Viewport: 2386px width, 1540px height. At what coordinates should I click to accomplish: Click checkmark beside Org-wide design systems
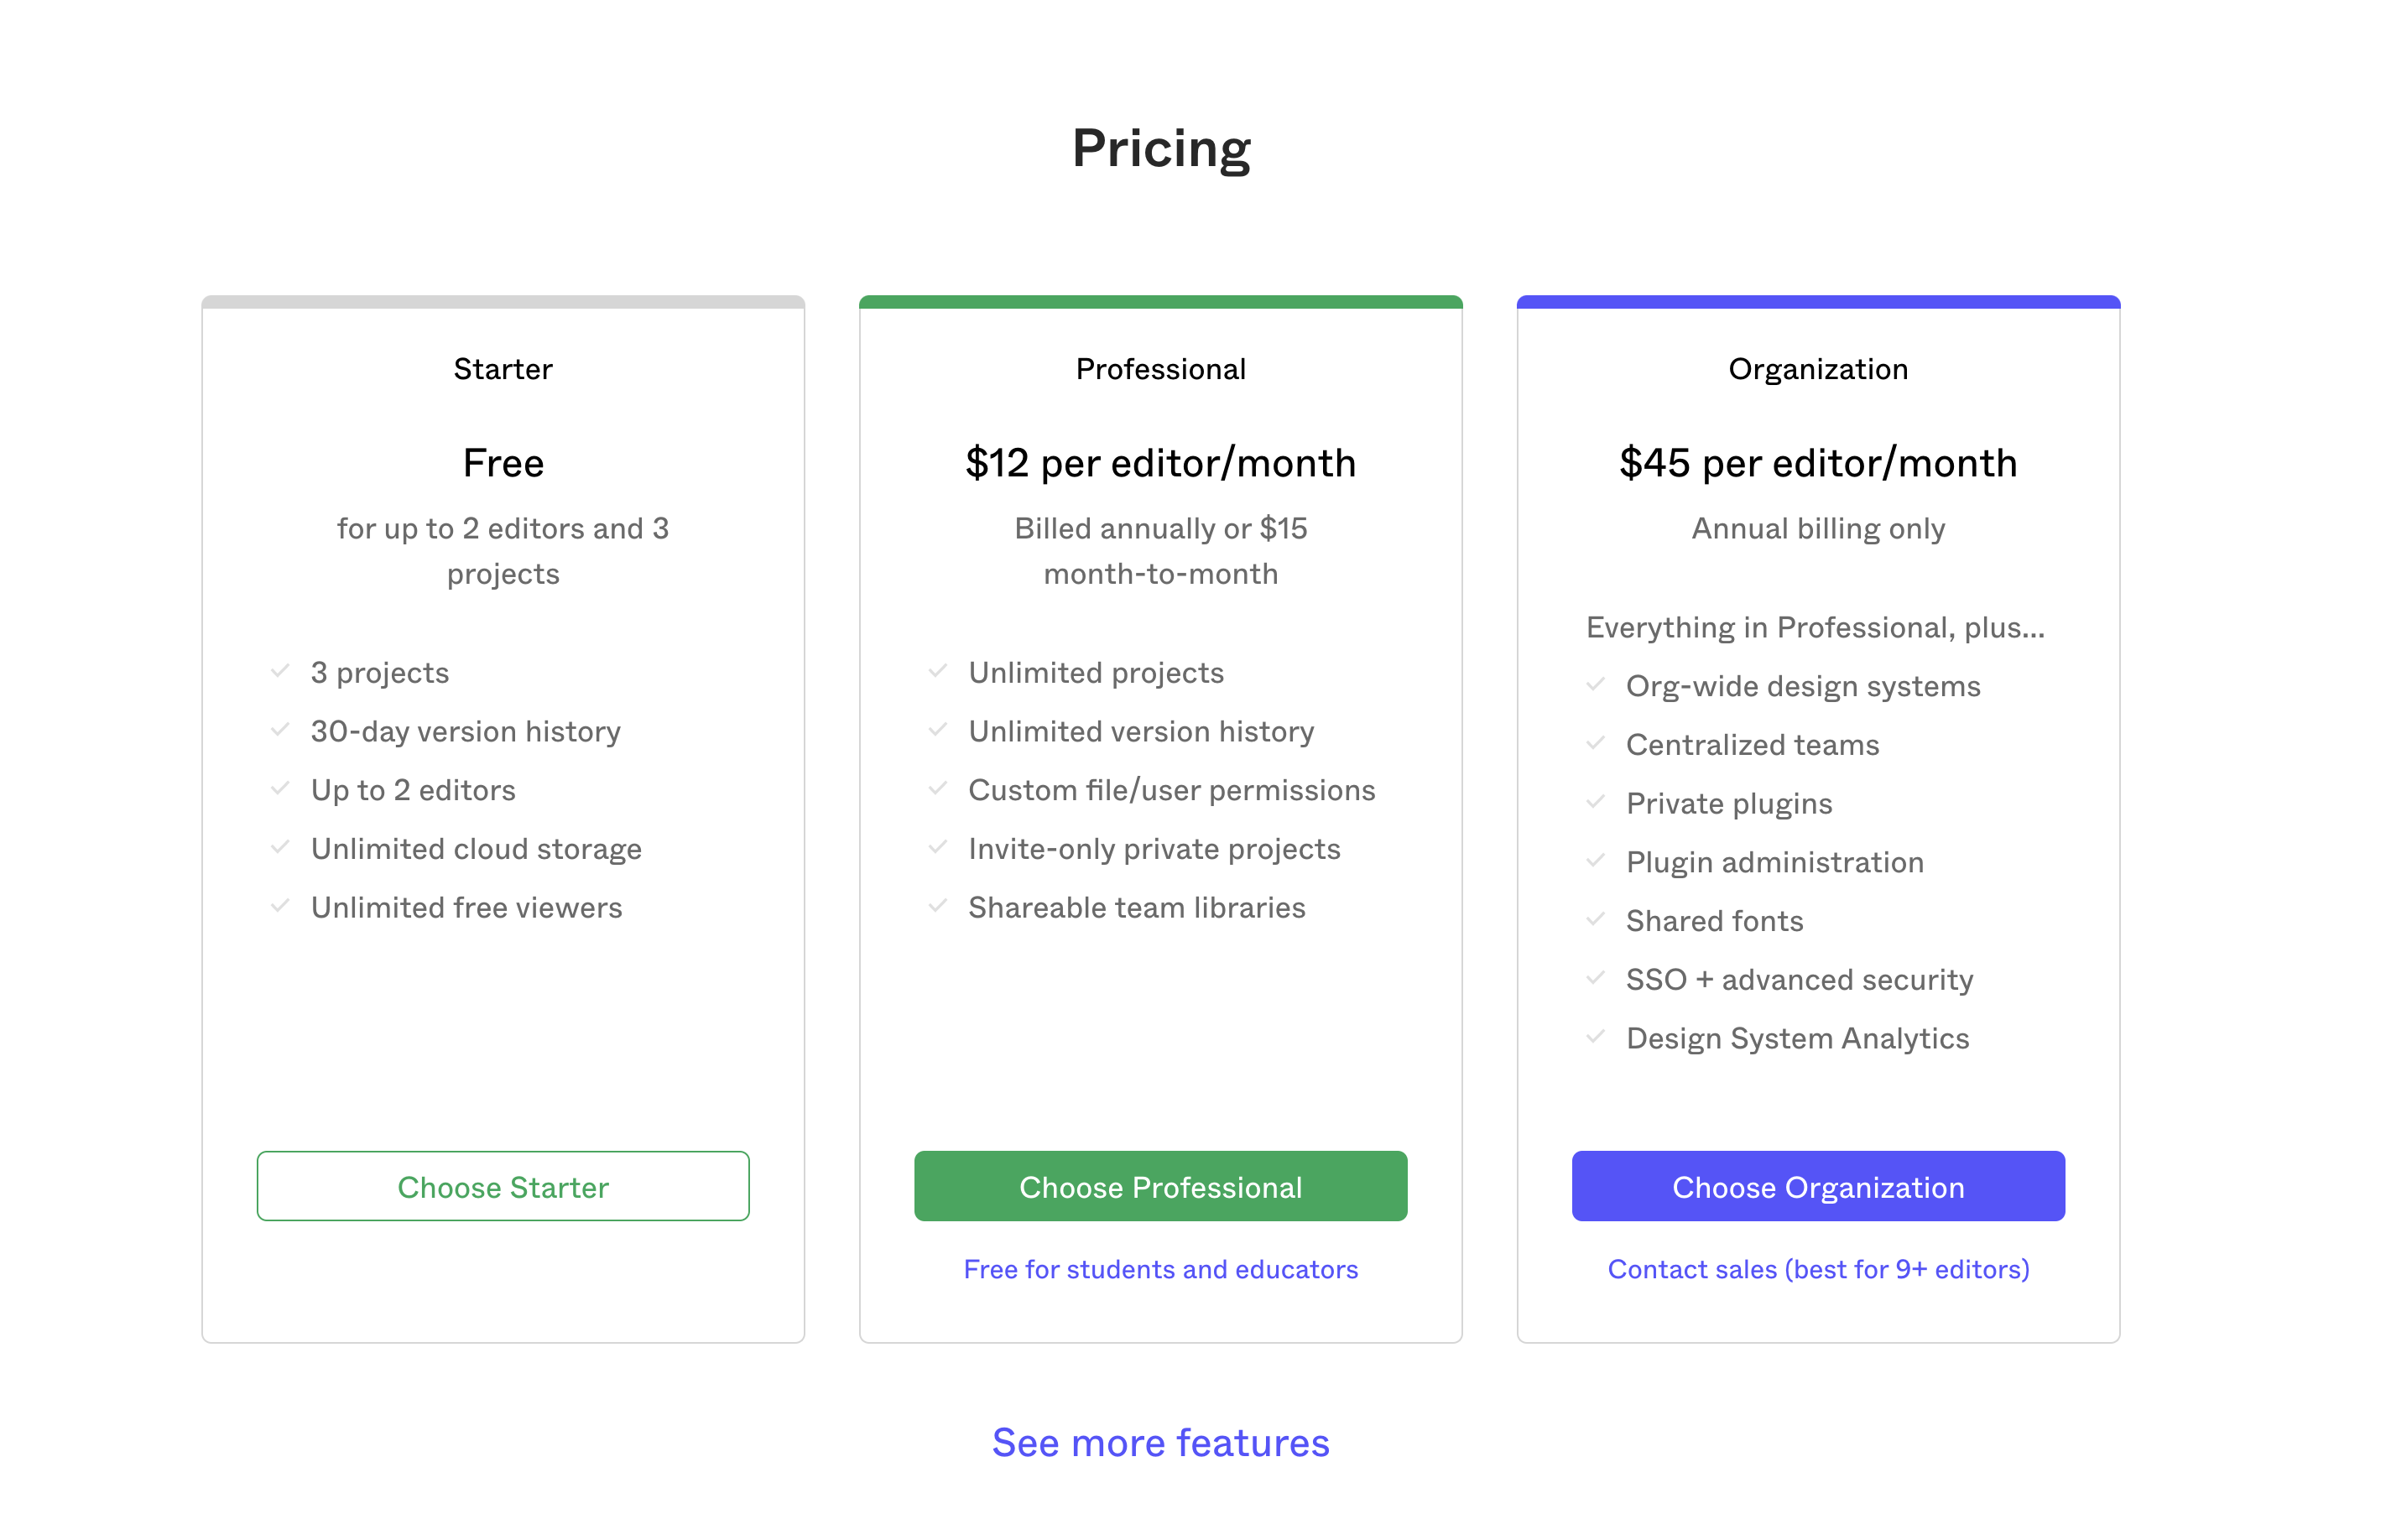tap(1595, 684)
